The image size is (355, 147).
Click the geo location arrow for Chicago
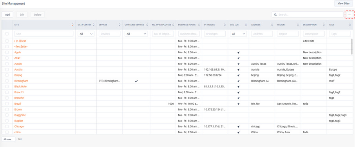pyautogui.click(x=238, y=127)
